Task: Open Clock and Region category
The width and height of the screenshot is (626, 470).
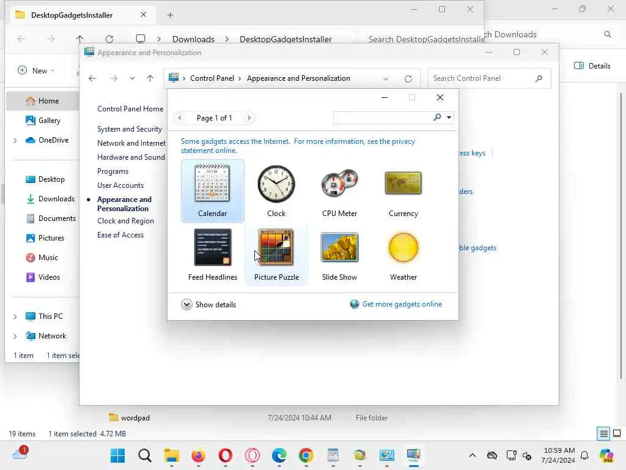Action: tap(125, 221)
